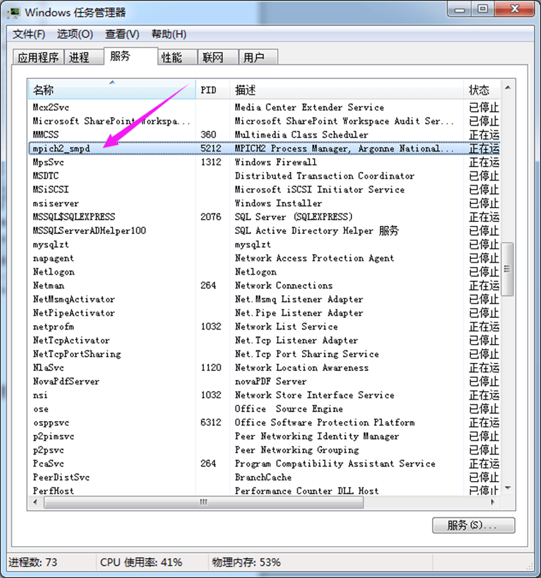This screenshot has width=541, height=578.
Task: Click the CPU 使用率: 41% status entry
Action: [141, 562]
